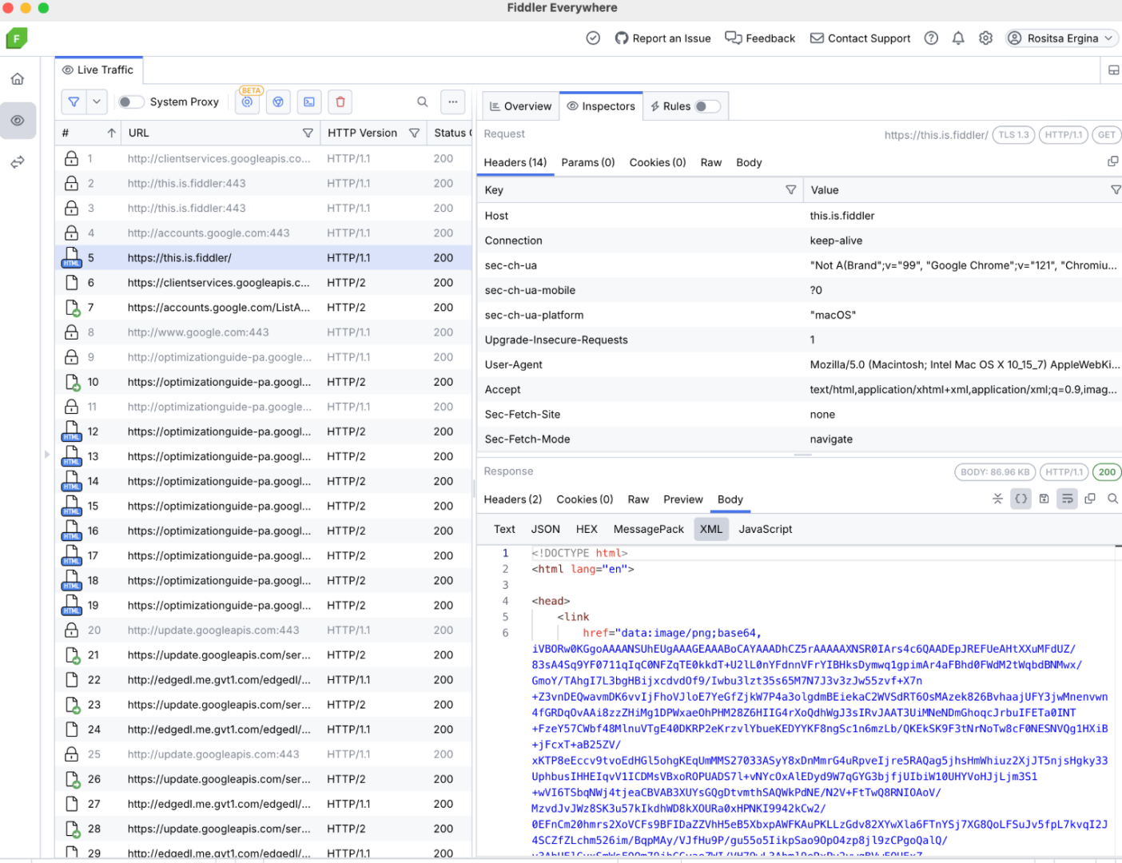Toggle the Rules switch
This screenshot has width=1122, height=863.
pyautogui.click(x=707, y=106)
